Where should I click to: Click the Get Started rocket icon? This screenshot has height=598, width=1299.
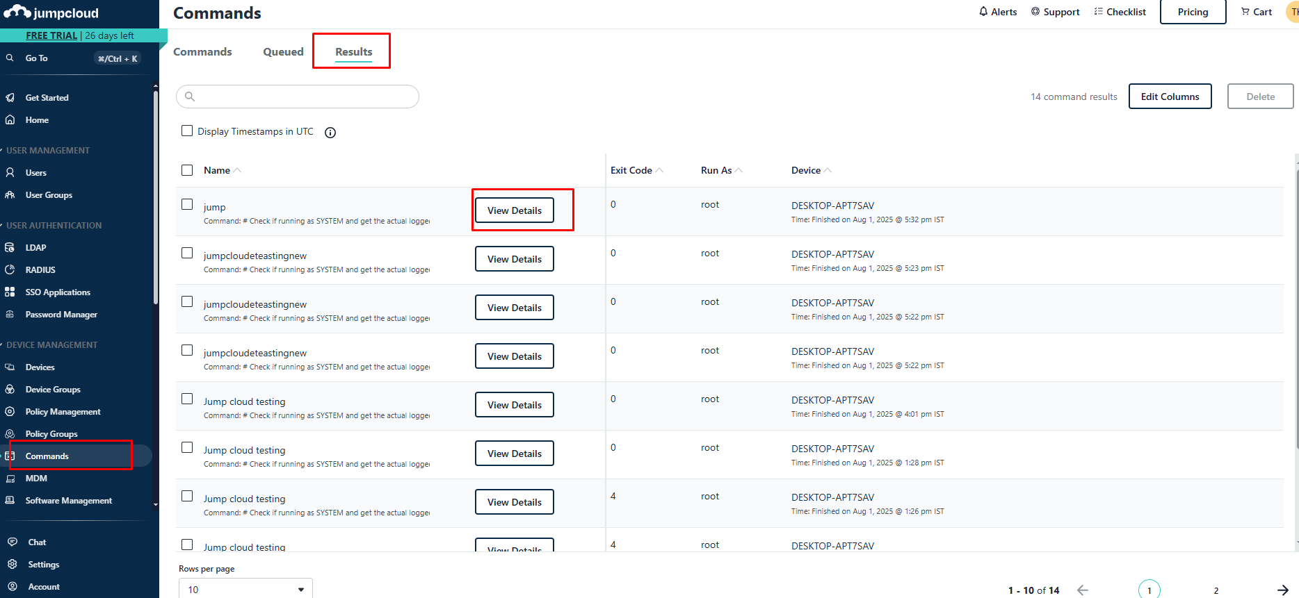click(x=10, y=98)
